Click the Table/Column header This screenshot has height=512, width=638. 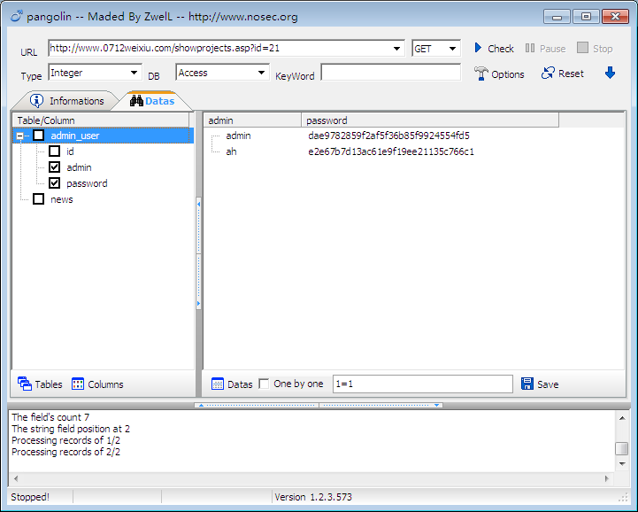coord(101,120)
